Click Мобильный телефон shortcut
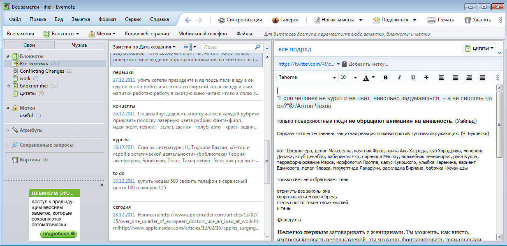This screenshot has width=507, height=246. coord(203,34)
